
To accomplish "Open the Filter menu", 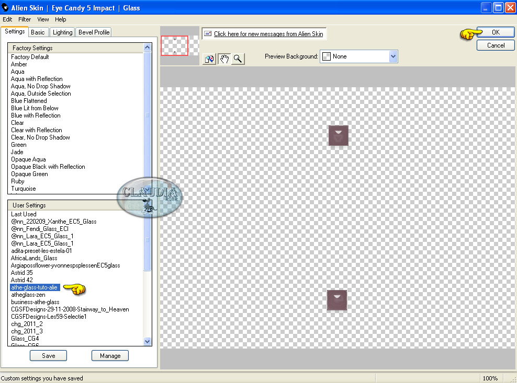I will point(25,19).
